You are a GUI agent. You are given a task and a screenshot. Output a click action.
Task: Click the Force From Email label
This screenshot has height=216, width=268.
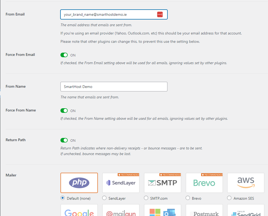point(20,55)
